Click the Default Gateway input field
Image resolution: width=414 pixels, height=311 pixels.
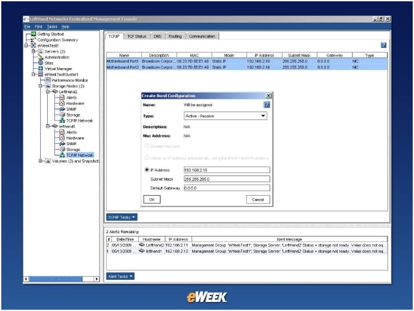coord(227,188)
